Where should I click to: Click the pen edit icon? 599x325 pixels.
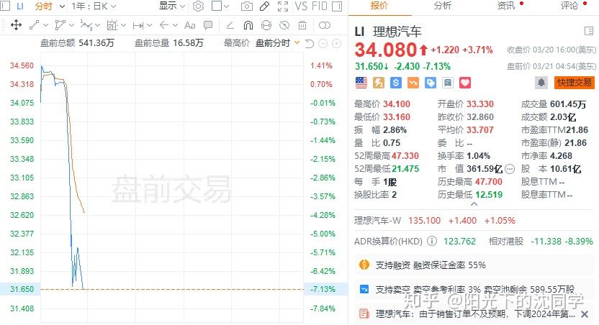pos(264,6)
